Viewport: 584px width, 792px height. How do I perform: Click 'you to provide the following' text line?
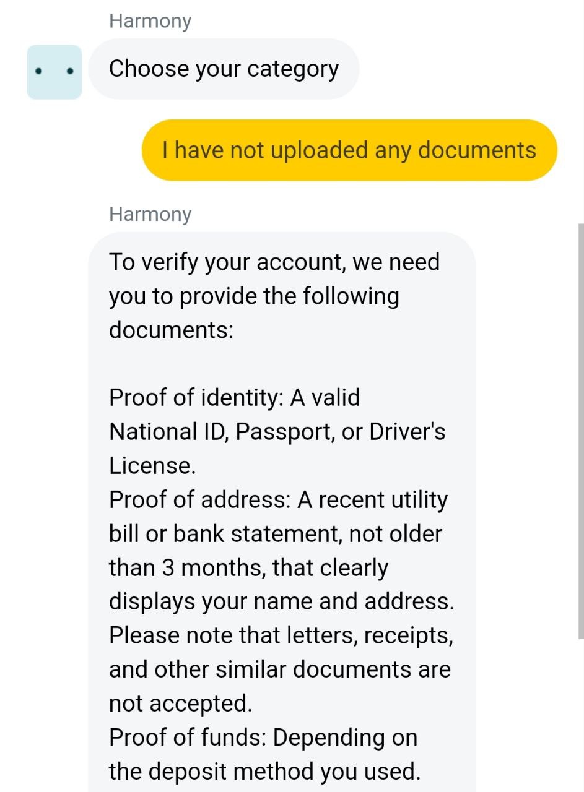pyautogui.click(x=254, y=296)
